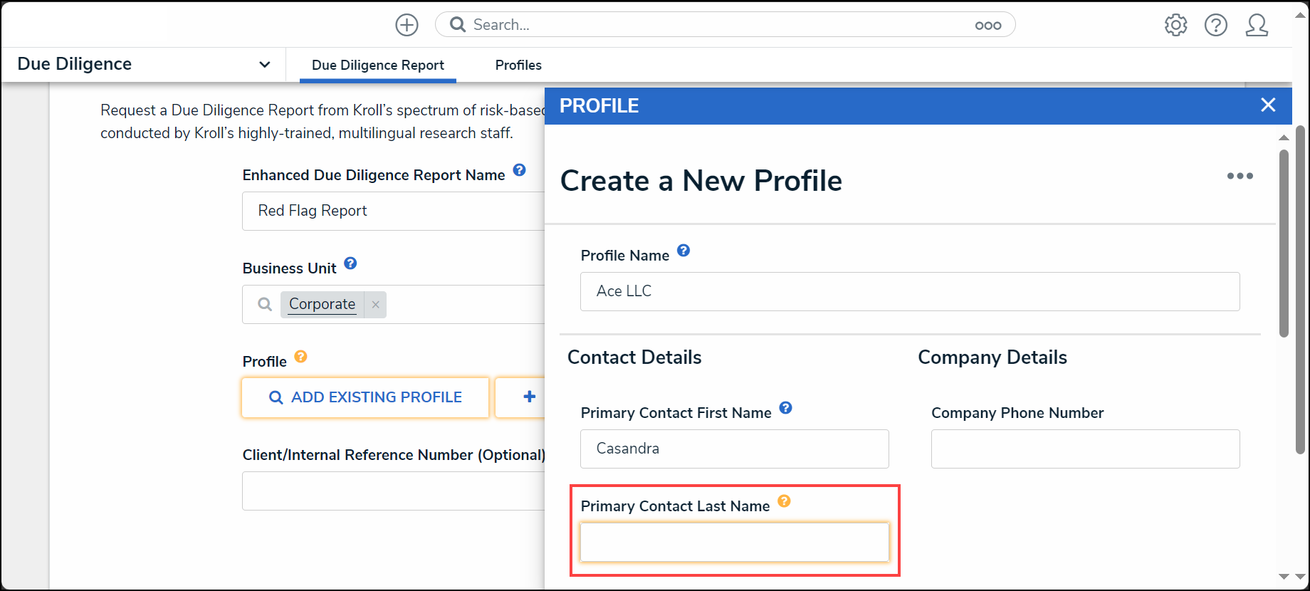Click the Primary Contact Last Name field

pos(735,543)
